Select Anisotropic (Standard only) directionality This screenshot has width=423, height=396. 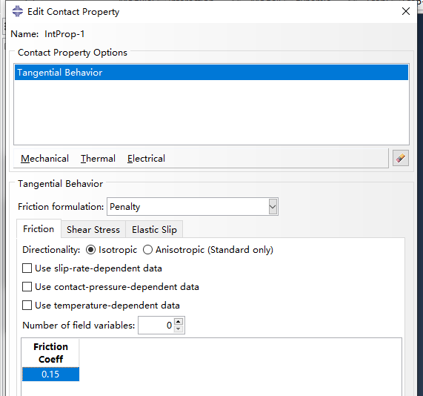tap(148, 250)
